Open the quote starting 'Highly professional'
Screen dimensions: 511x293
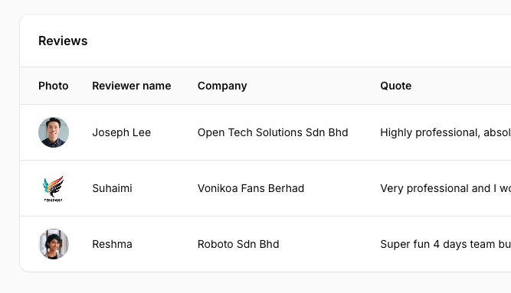coord(445,132)
